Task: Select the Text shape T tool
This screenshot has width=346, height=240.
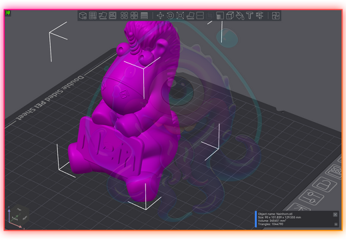Action: click(250, 16)
